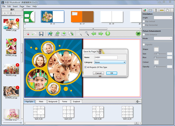
Task: Click the zoom out magnifier icon
Action: [80, 33]
